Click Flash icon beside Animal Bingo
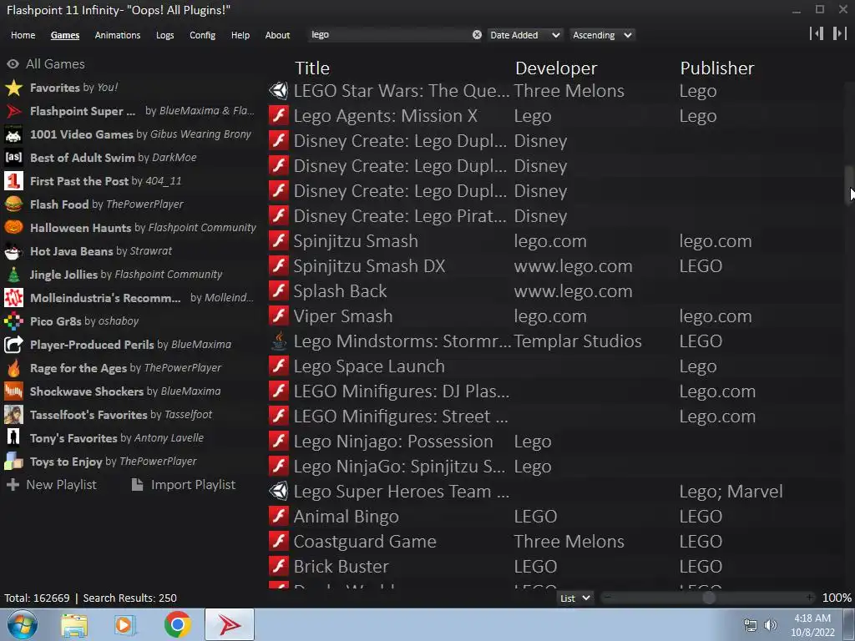The height and width of the screenshot is (641, 855). point(279,517)
